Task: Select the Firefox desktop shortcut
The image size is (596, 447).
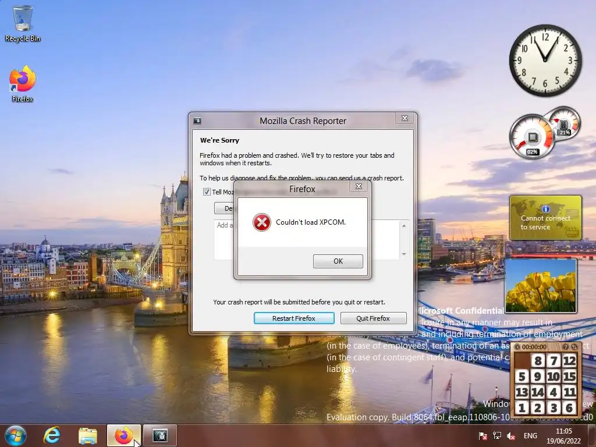Action: click(23, 84)
